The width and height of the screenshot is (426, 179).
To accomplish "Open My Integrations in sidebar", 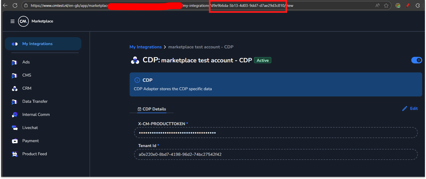I will tap(43, 44).
